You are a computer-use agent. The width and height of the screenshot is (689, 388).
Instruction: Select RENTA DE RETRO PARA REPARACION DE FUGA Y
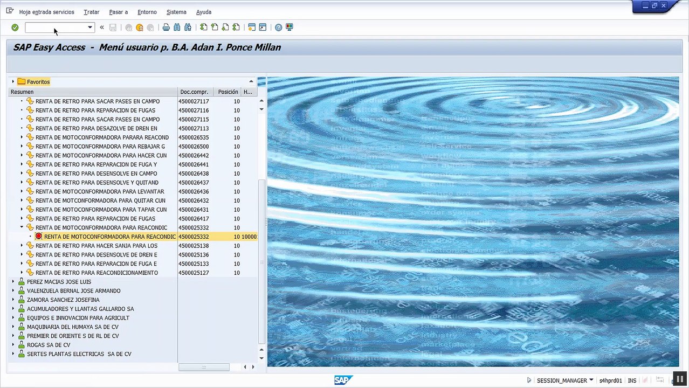96,164
